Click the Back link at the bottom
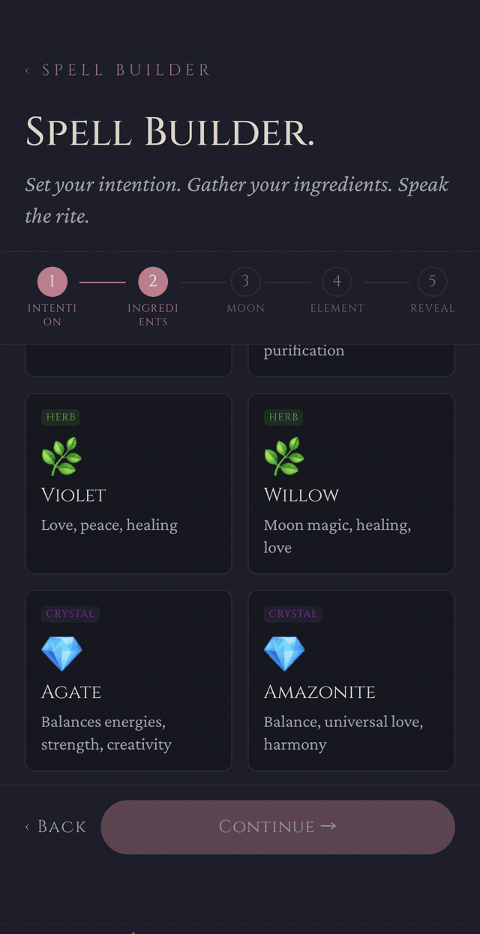This screenshot has width=480, height=934. point(55,826)
